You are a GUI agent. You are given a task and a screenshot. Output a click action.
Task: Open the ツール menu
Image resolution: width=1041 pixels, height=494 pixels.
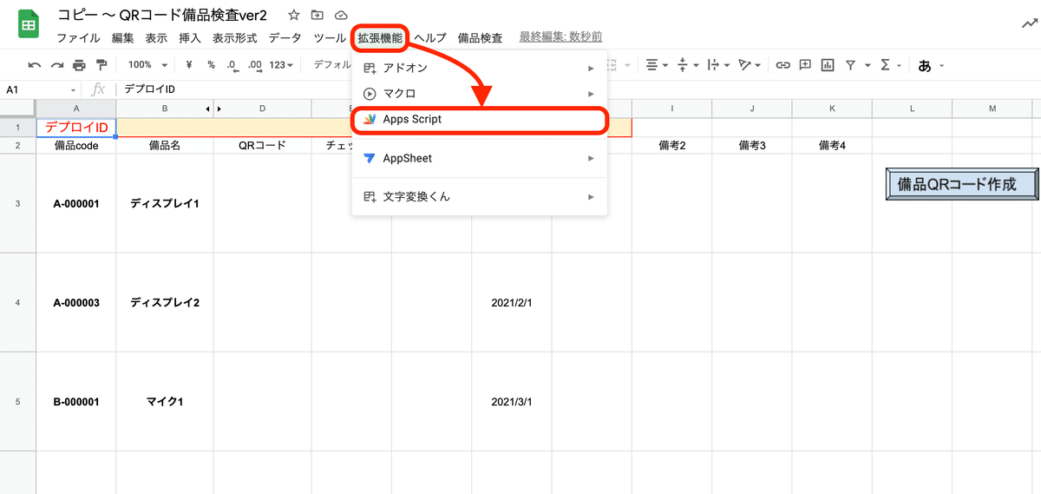click(x=330, y=38)
